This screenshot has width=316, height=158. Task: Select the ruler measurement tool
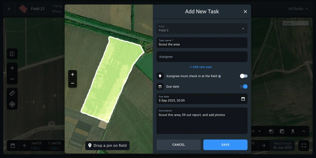point(12,93)
